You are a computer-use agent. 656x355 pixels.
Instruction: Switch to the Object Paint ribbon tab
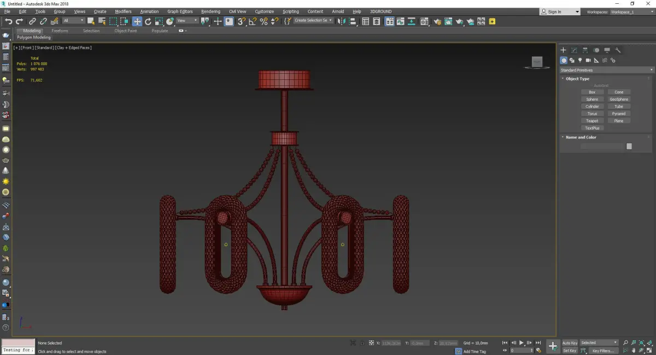coord(126,31)
